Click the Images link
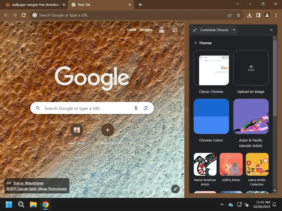Viewport: 282px width, 211px height. click(146, 30)
